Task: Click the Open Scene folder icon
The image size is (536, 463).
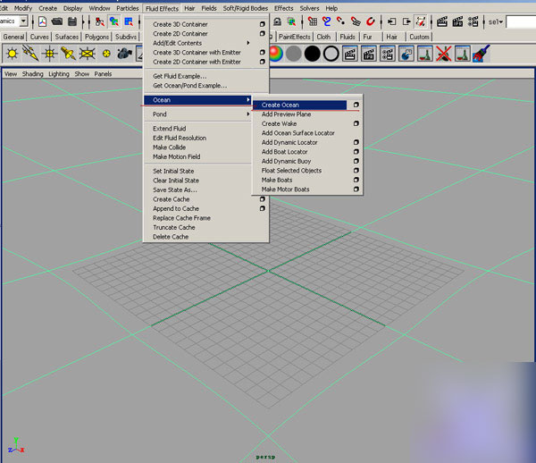Action: coord(57,21)
